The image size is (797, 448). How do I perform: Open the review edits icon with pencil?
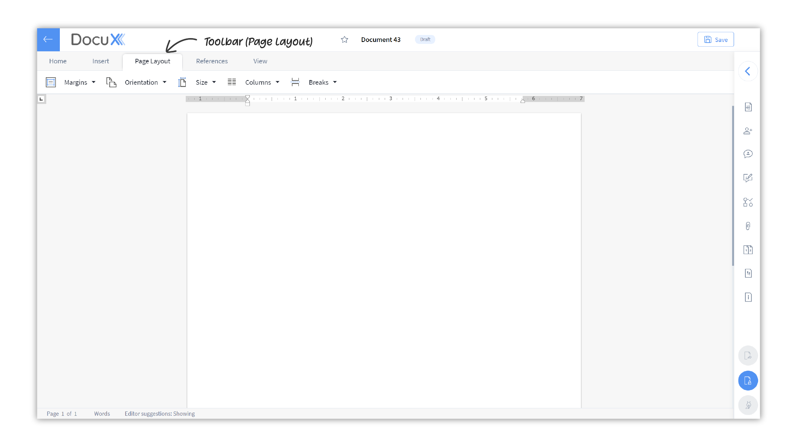tap(748, 178)
